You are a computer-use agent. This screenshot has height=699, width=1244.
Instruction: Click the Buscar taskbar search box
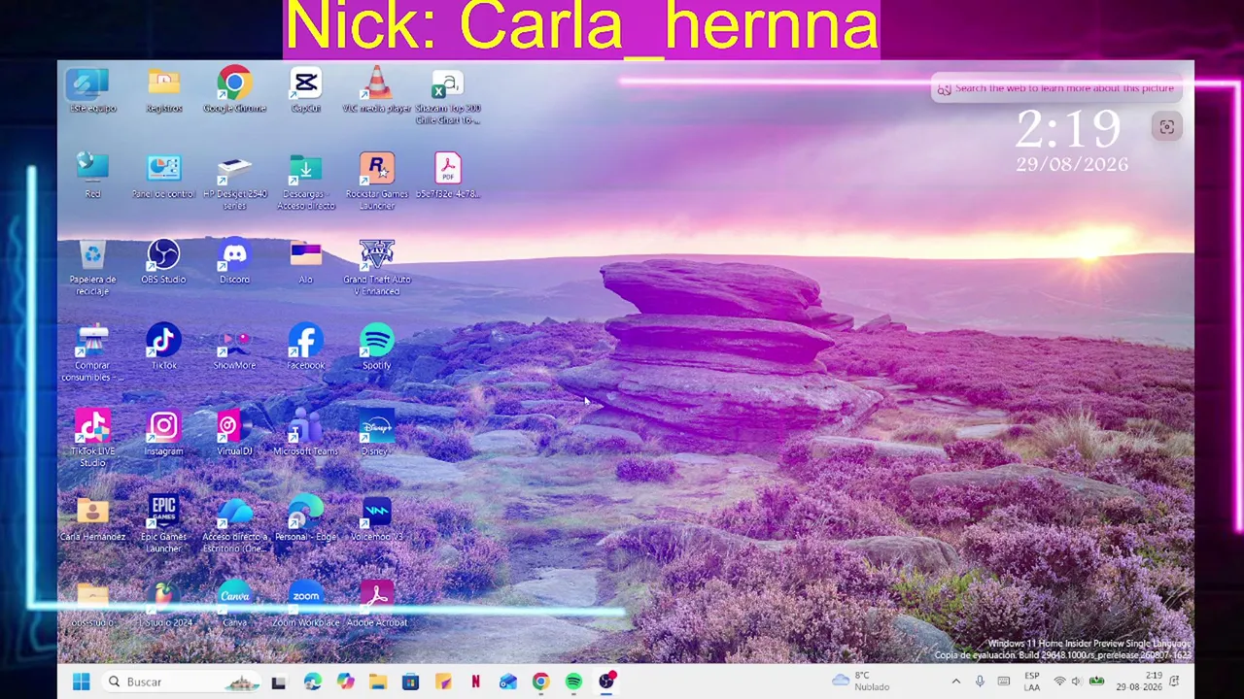182,682
